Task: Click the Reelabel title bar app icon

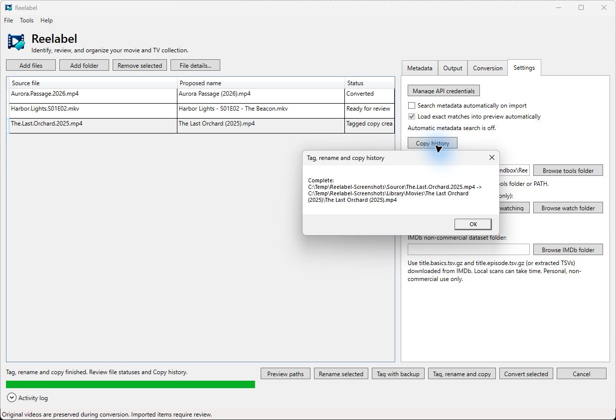Action: [8, 7]
